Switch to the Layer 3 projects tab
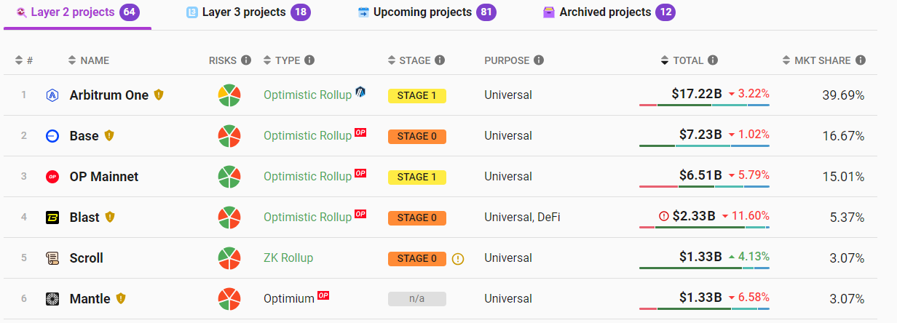The image size is (897, 323). 243,12
